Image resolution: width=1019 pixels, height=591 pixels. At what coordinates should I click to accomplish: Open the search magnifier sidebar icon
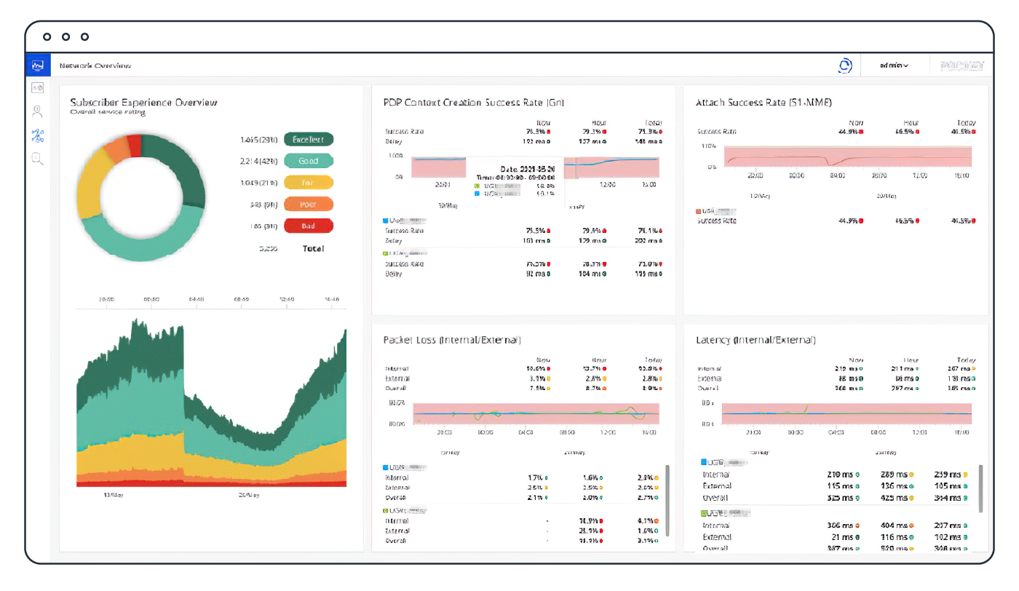[x=37, y=159]
